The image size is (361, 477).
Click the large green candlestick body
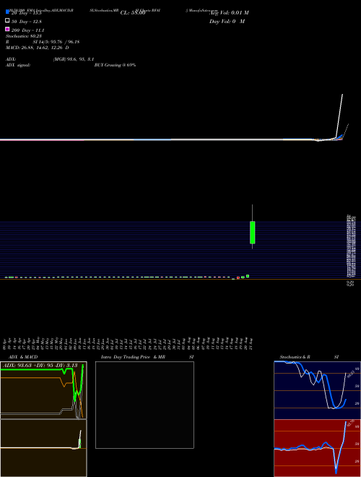click(x=252, y=233)
